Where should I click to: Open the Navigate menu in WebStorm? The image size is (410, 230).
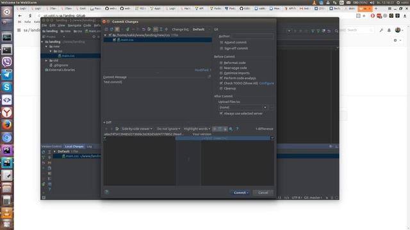tap(74, 26)
